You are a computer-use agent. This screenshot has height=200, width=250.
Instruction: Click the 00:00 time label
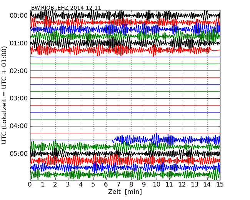point(19,16)
